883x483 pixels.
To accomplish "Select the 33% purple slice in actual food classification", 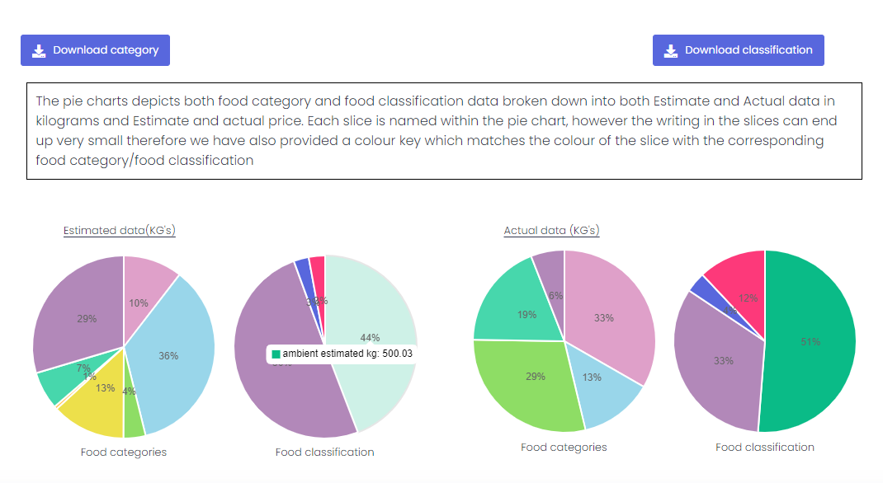I will coord(716,363).
